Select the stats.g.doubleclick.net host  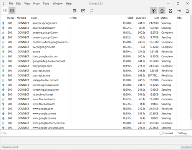[x=45, y=80]
